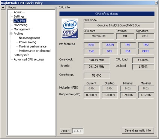Click the Minimal multiplier 6.0x field

128,89
